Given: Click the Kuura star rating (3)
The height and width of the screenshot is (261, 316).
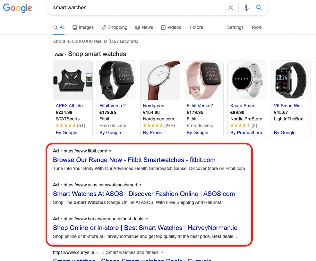Looking at the screenshot, I should click(x=243, y=126).
